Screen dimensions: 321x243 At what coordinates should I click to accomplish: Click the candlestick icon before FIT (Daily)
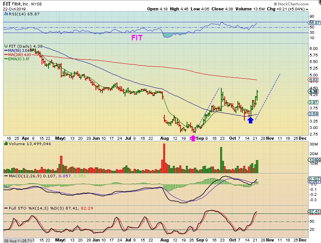coord(6,46)
